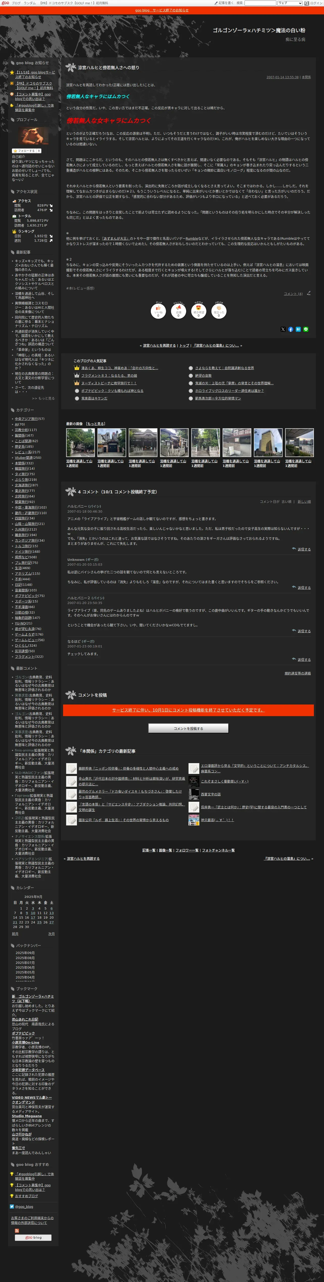Viewport: 324px width, 1282px height.
Task: Open the article timestamp 2007-01-14 link
Action: point(282,77)
